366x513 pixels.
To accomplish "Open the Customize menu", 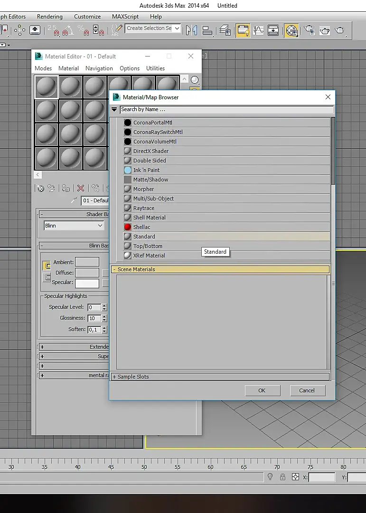I will (87, 16).
